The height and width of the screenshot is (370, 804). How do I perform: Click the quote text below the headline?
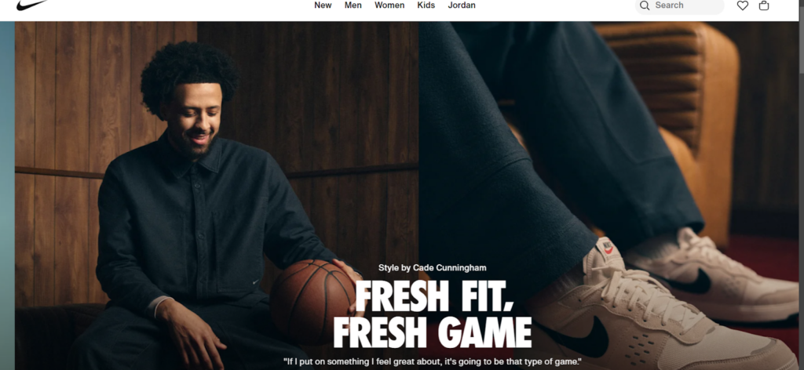click(x=433, y=362)
